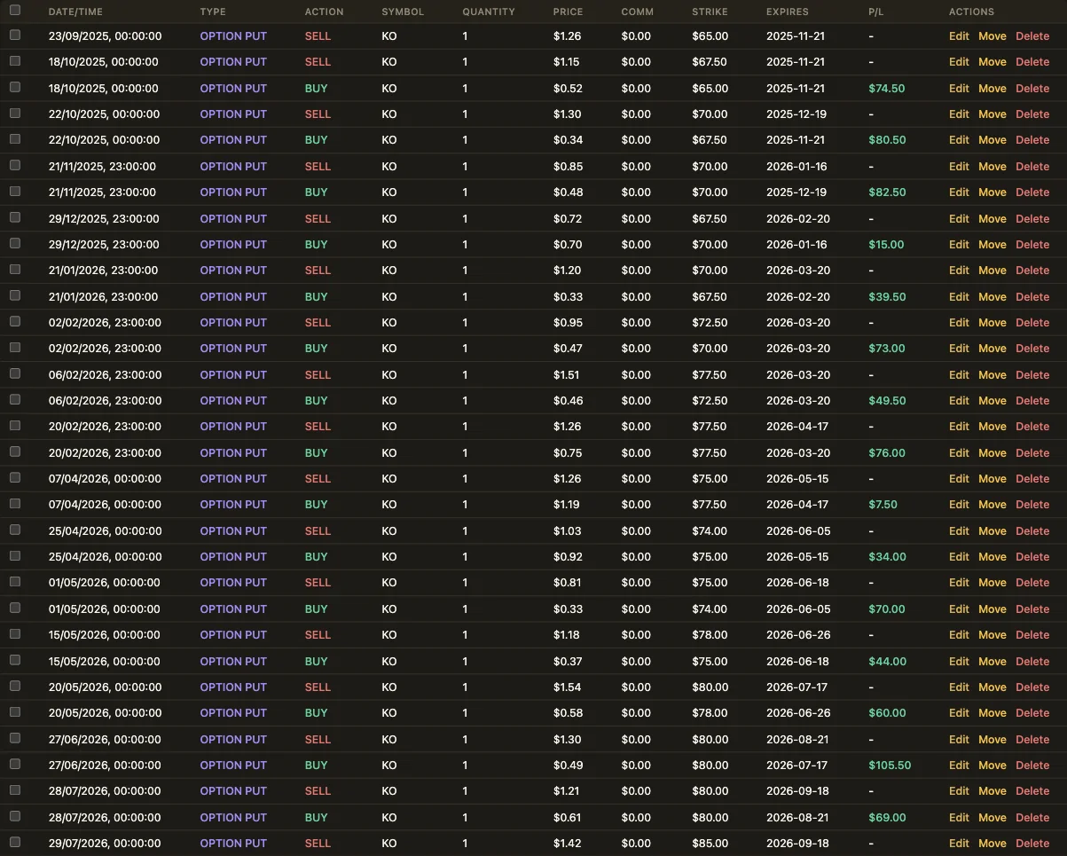Click the $85.00 strike cell

point(710,844)
